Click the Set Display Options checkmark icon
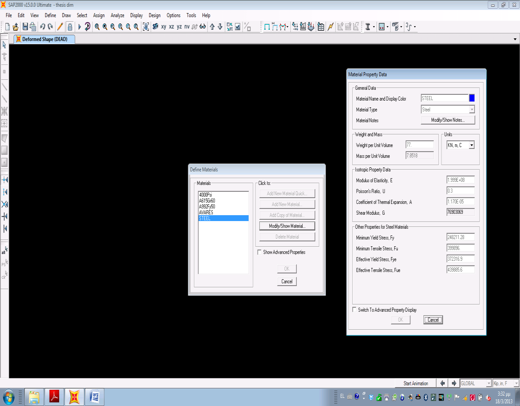This screenshot has width=520, height=406. (x=237, y=27)
